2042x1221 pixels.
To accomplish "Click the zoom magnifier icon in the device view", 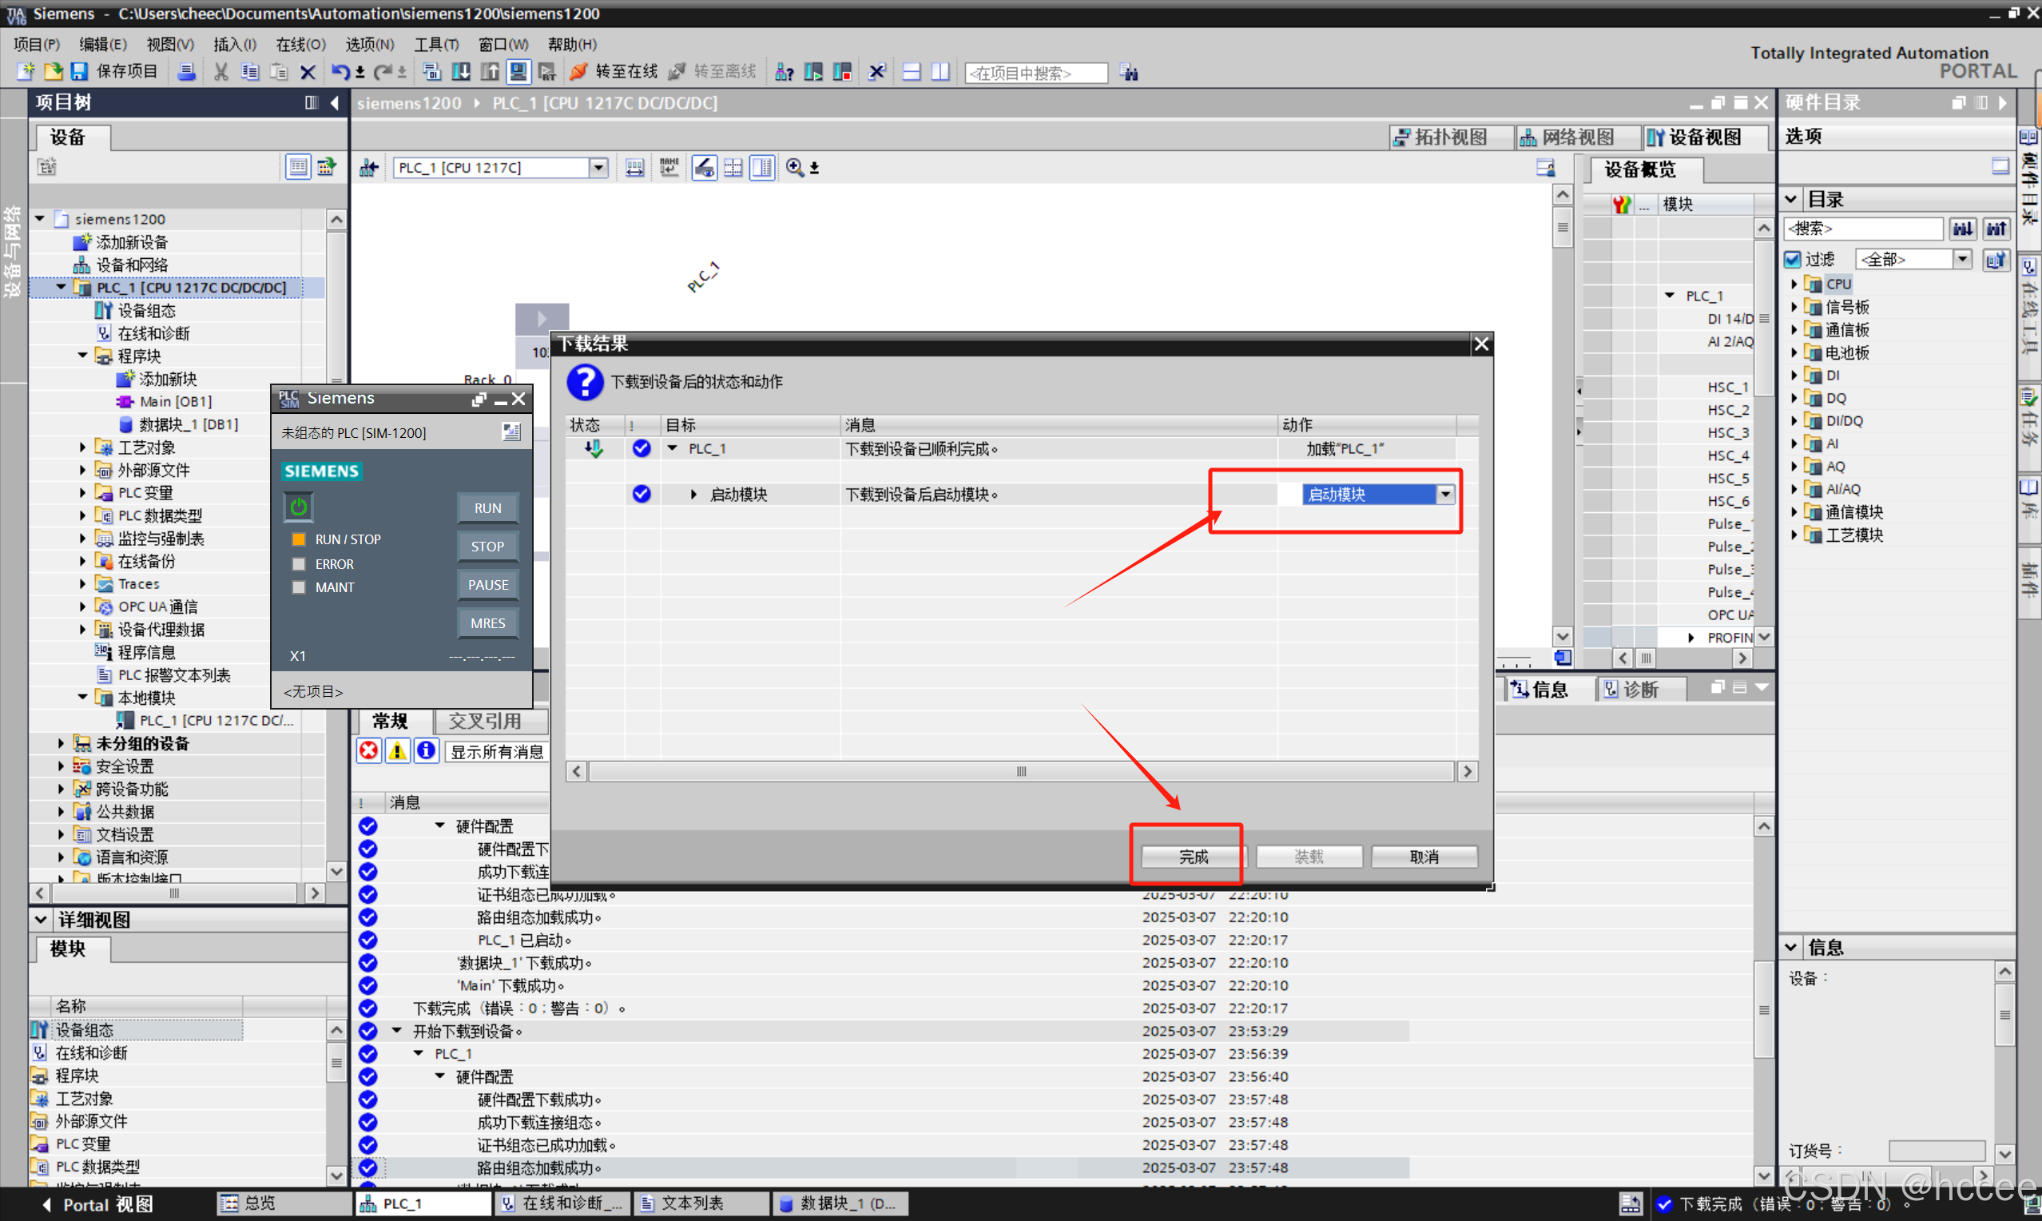I will [x=794, y=168].
